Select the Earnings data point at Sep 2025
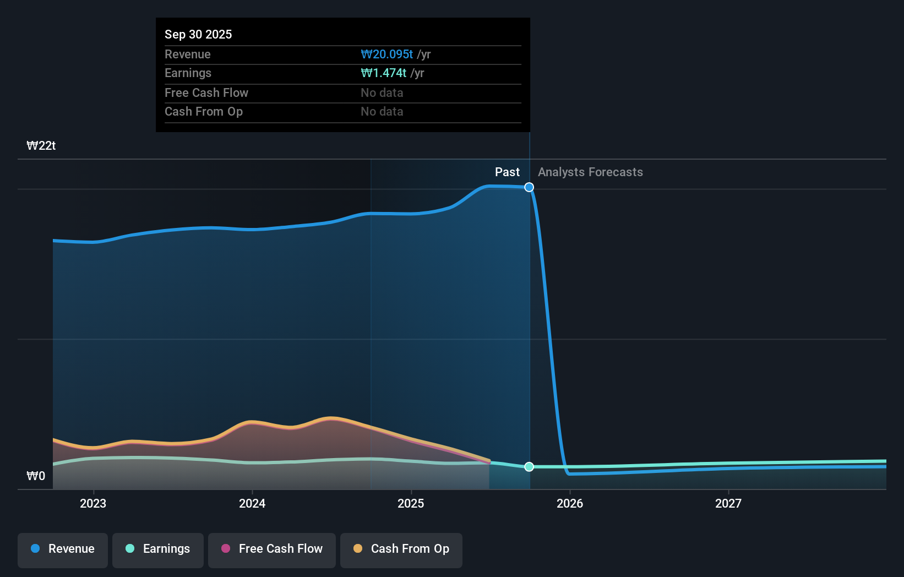 click(x=529, y=467)
